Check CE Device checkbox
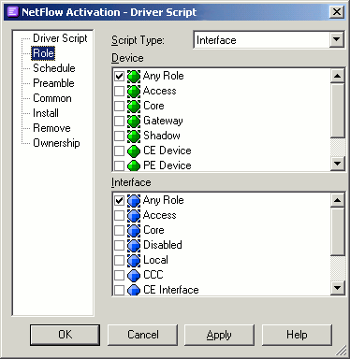Screen dimensions: 350x359 tap(119, 151)
